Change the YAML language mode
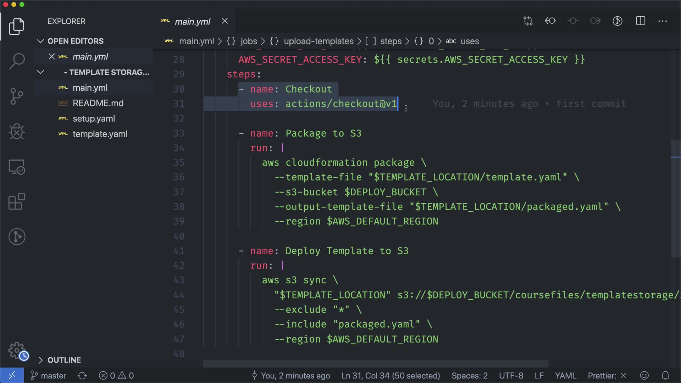The height and width of the screenshot is (383, 681). pos(565,376)
